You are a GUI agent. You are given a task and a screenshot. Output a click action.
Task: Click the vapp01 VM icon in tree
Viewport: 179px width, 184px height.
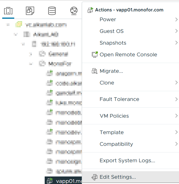tap(50, 180)
